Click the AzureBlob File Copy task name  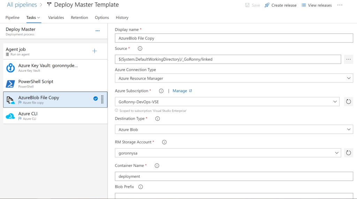[39, 97]
